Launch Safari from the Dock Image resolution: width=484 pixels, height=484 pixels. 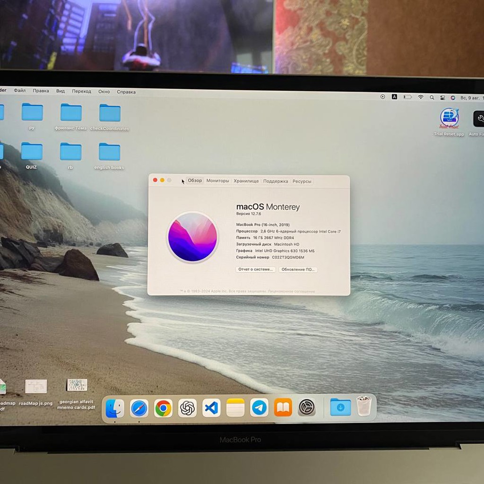(139, 408)
